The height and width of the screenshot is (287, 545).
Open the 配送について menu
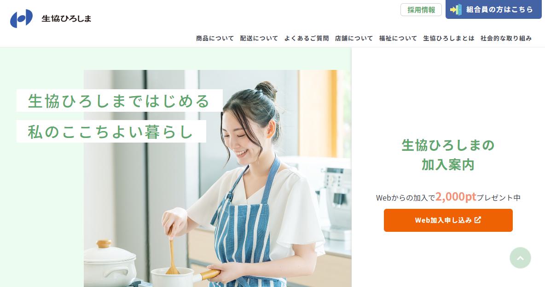(x=259, y=38)
